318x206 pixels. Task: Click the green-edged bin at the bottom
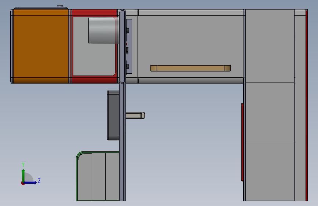tap(98, 176)
